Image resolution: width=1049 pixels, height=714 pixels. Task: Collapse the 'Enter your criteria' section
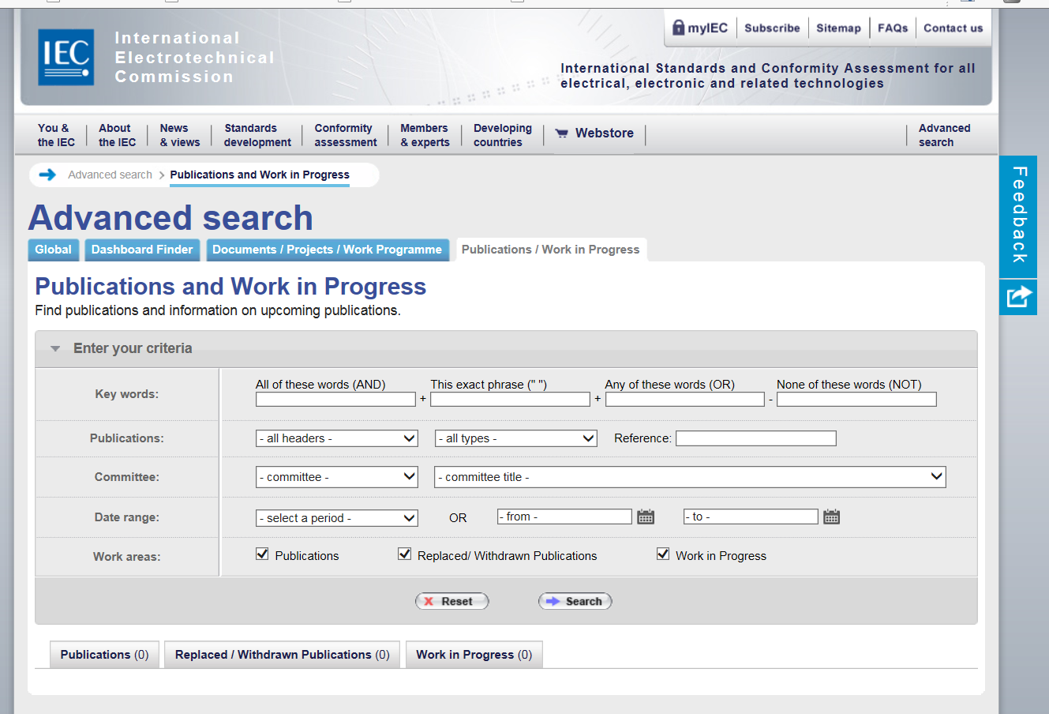click(x=55, y=348)
